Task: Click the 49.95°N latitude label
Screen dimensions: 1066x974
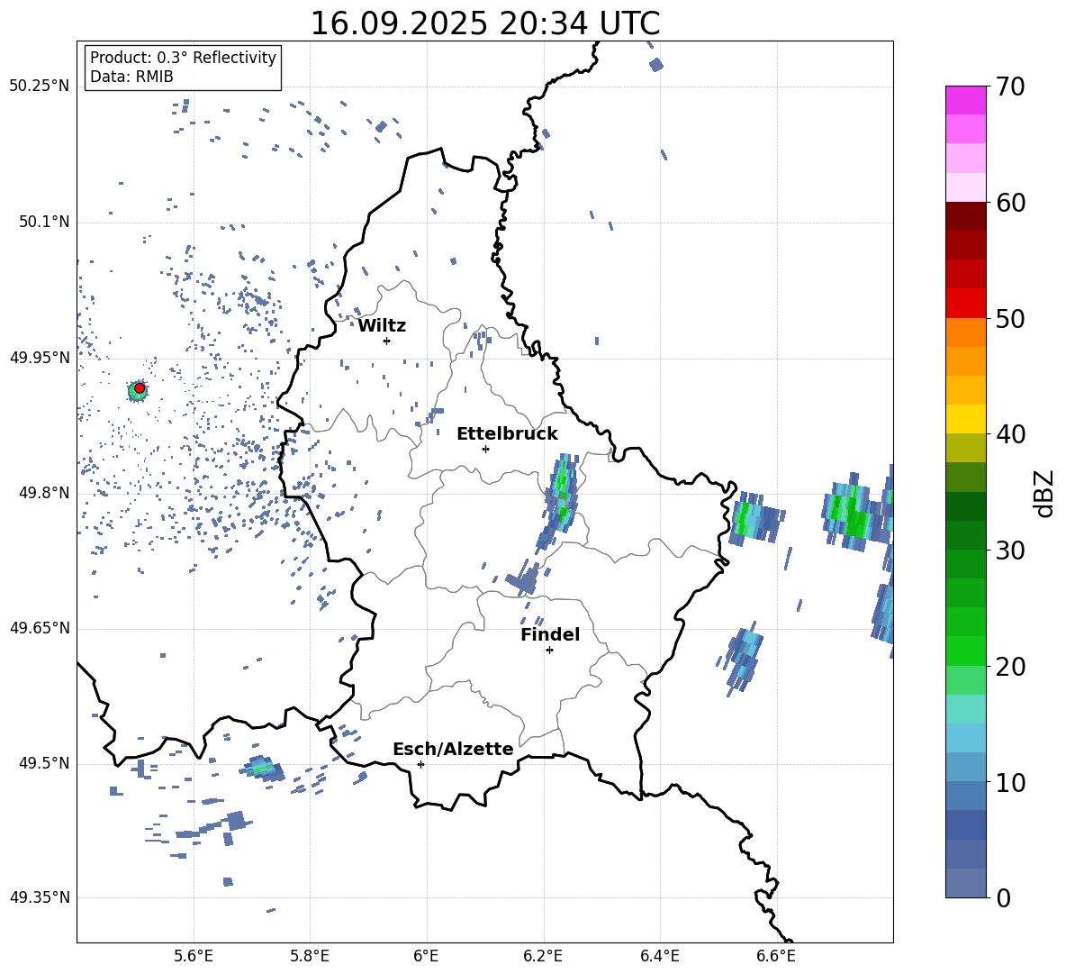Action: 40,357
